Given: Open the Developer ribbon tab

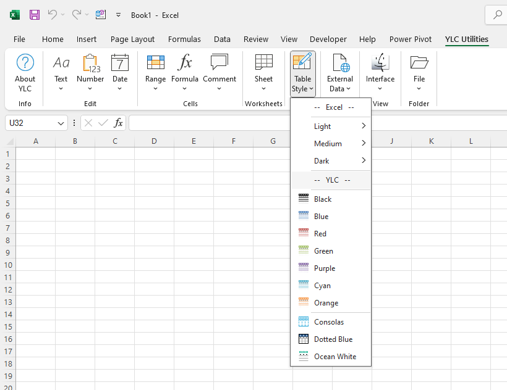Looking at the screenshot, I should click(x=328, y=39).
